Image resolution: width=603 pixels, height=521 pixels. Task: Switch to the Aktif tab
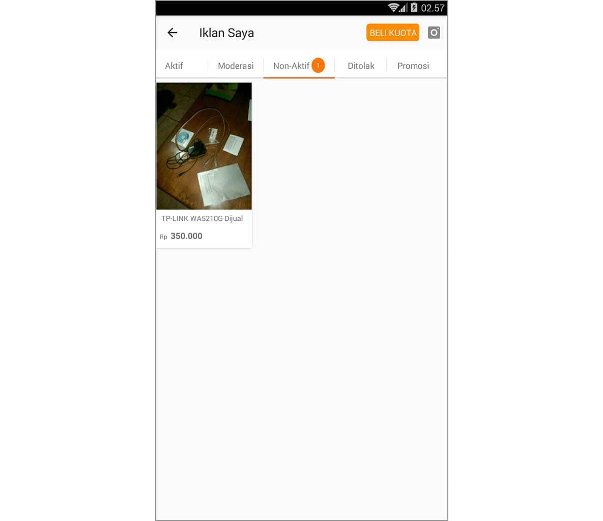coord(174,66)
